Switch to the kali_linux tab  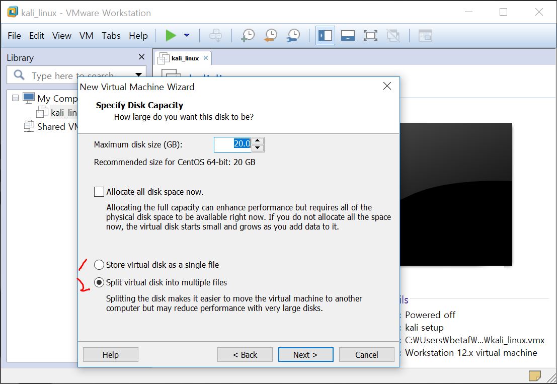point(183,58)
